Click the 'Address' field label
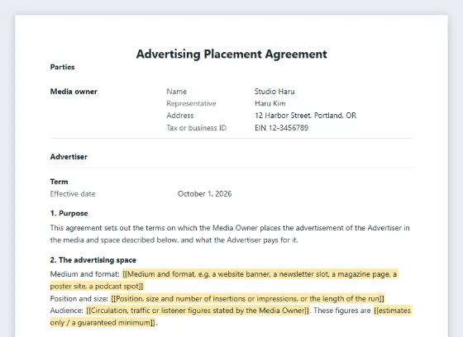Viewport: 463px width, 337px height. pos(180,116)
